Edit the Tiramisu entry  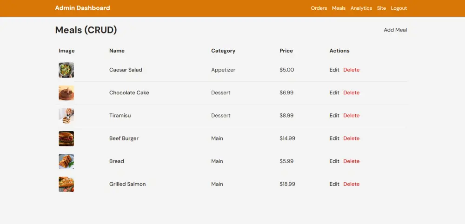[x=334, y=116]
